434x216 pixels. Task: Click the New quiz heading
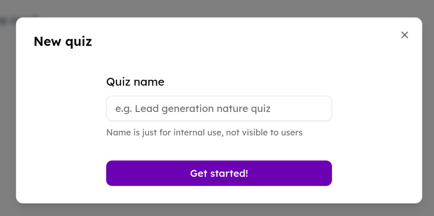coord(63,41)
